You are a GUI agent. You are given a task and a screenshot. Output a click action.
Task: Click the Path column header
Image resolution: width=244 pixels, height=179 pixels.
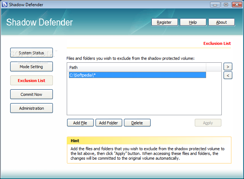click(138, 67)
